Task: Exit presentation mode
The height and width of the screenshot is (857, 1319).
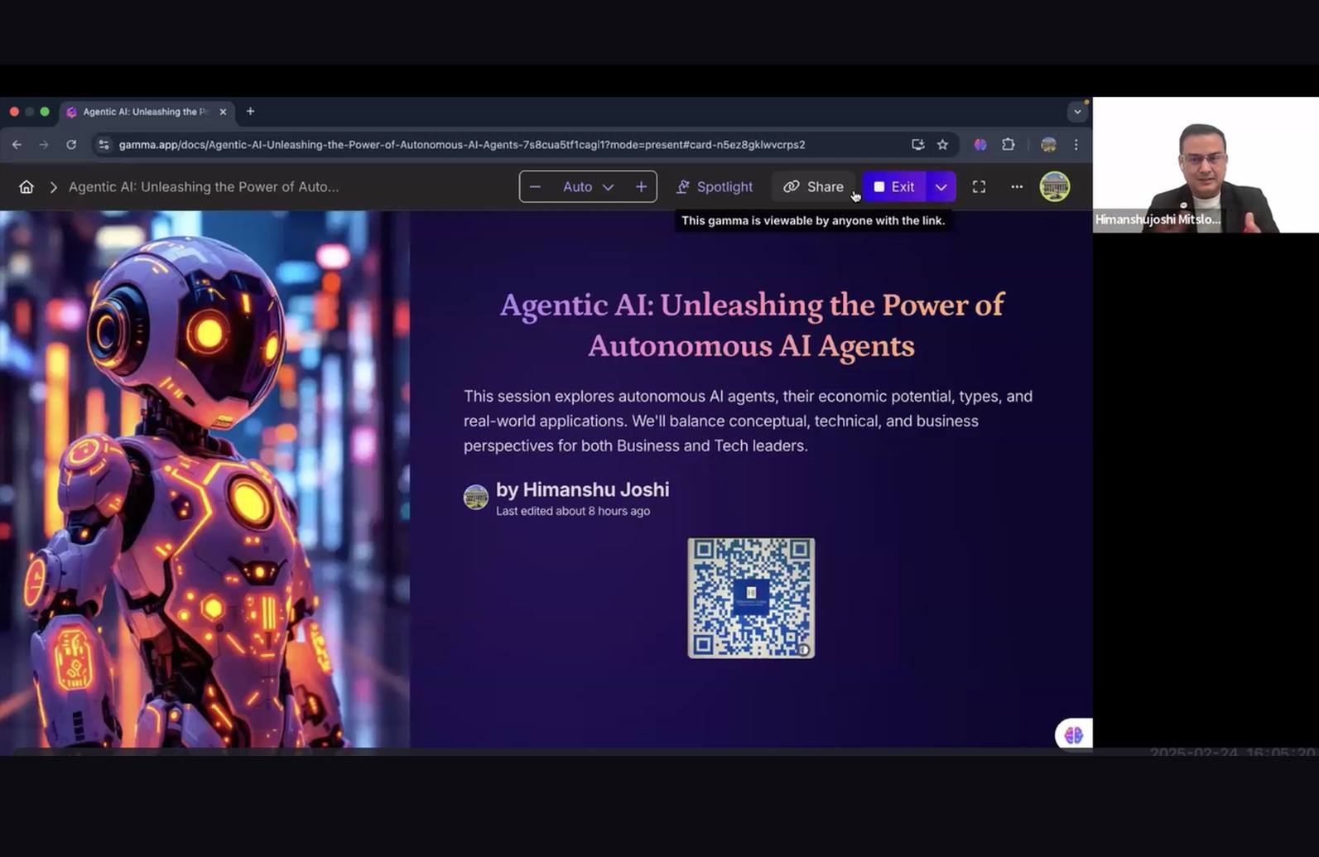Action: click(894, 187)
